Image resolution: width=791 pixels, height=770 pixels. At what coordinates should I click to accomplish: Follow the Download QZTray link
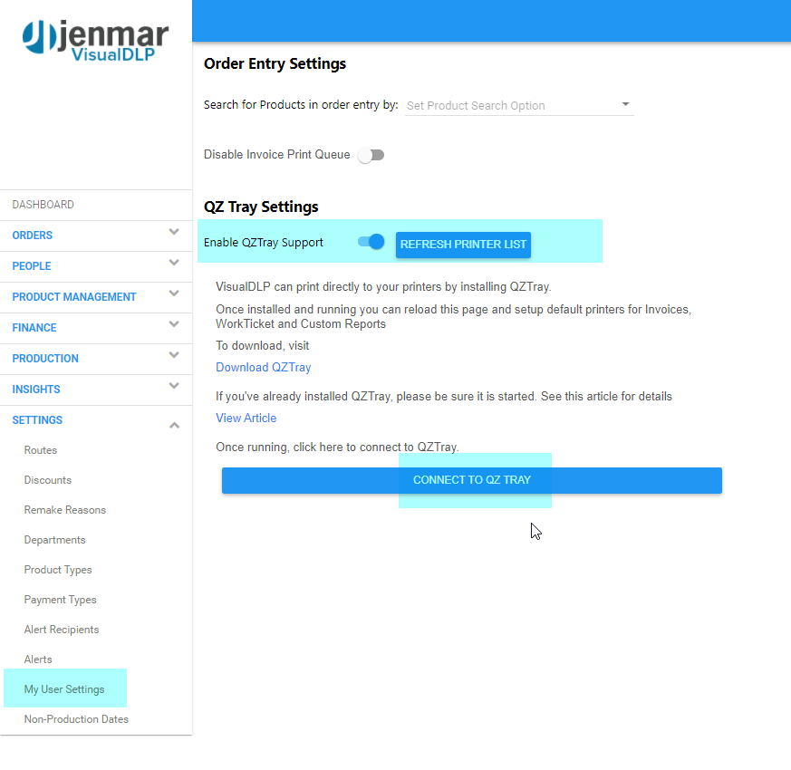coord(264,368)
